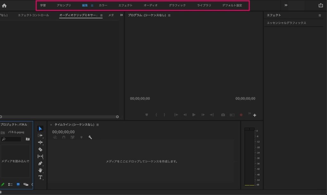The width and height of the screenshot is (327, 195).
Task: Switch Project panel to icon view
Action: click(x=18, y=184)
